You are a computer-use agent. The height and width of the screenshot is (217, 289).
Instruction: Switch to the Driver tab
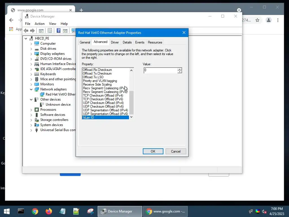point(115,42)
